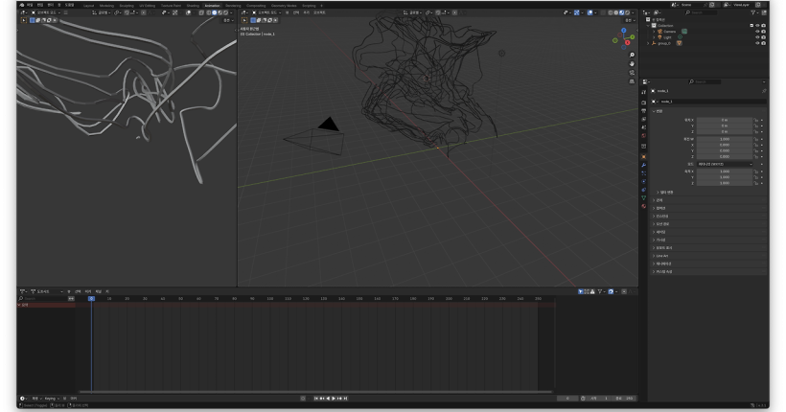Switch to the Rendering workspace tab
The image size is (786, 412).
(233, 5)
